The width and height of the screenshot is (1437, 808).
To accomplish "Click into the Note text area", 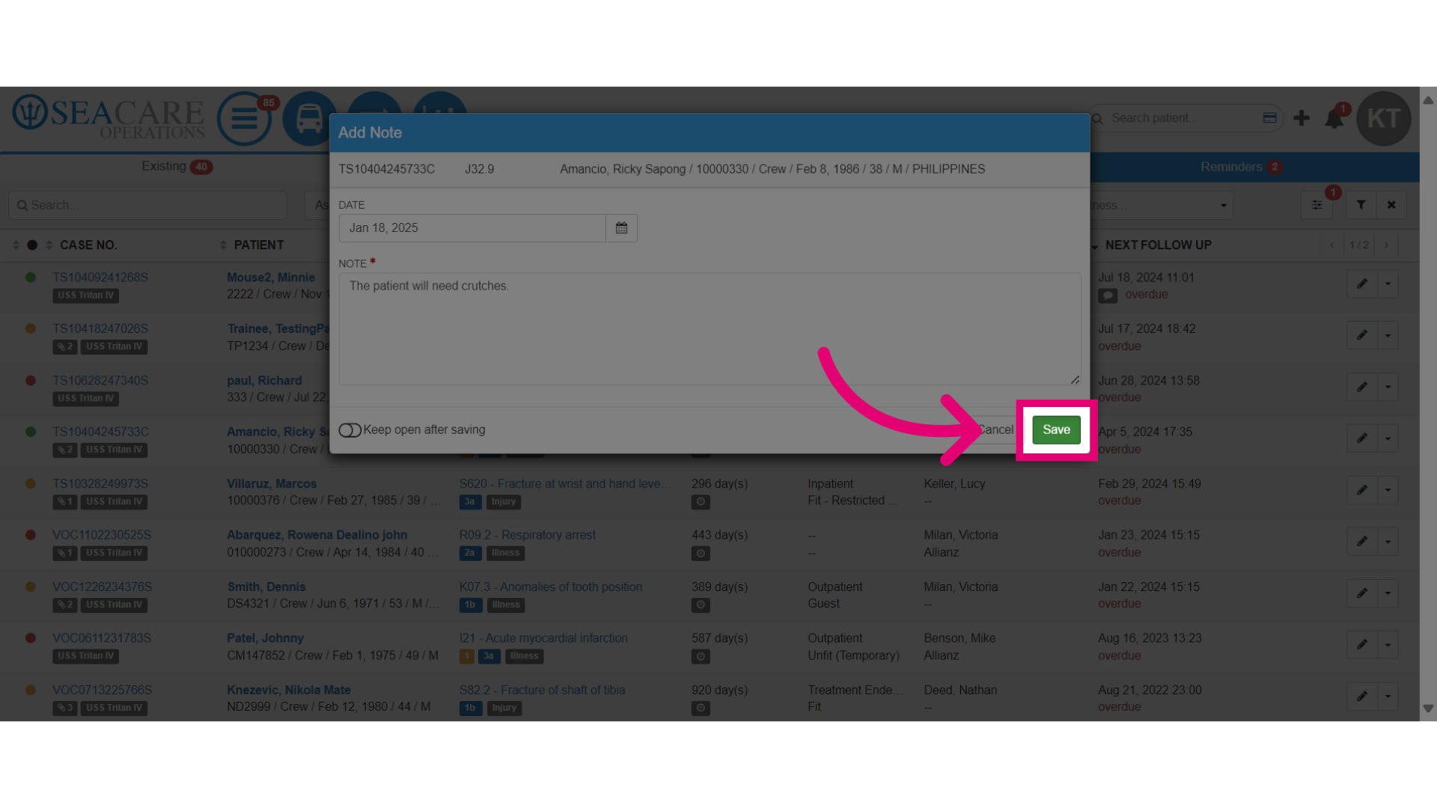I will [x=710, y=329].
